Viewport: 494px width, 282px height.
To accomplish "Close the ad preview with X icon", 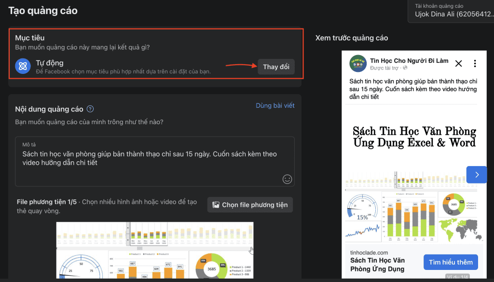I will 458,63.
